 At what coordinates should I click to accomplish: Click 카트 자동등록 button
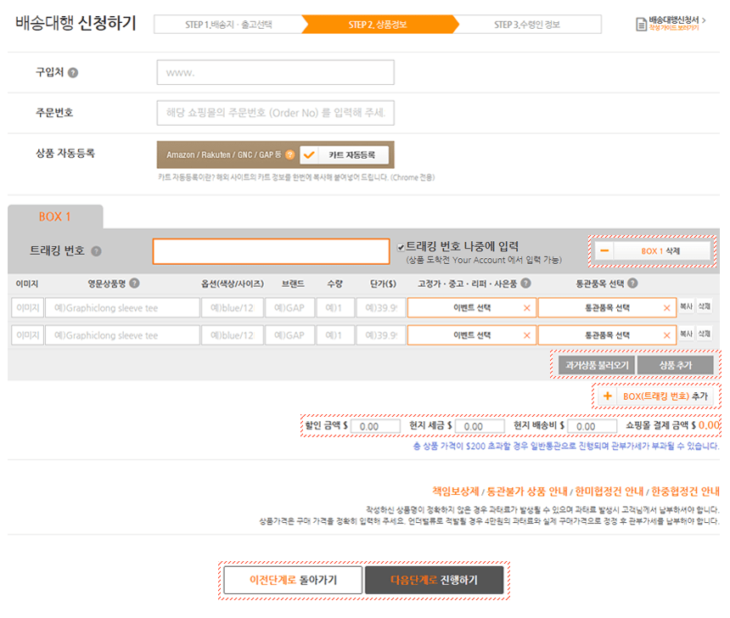[345, 154]
